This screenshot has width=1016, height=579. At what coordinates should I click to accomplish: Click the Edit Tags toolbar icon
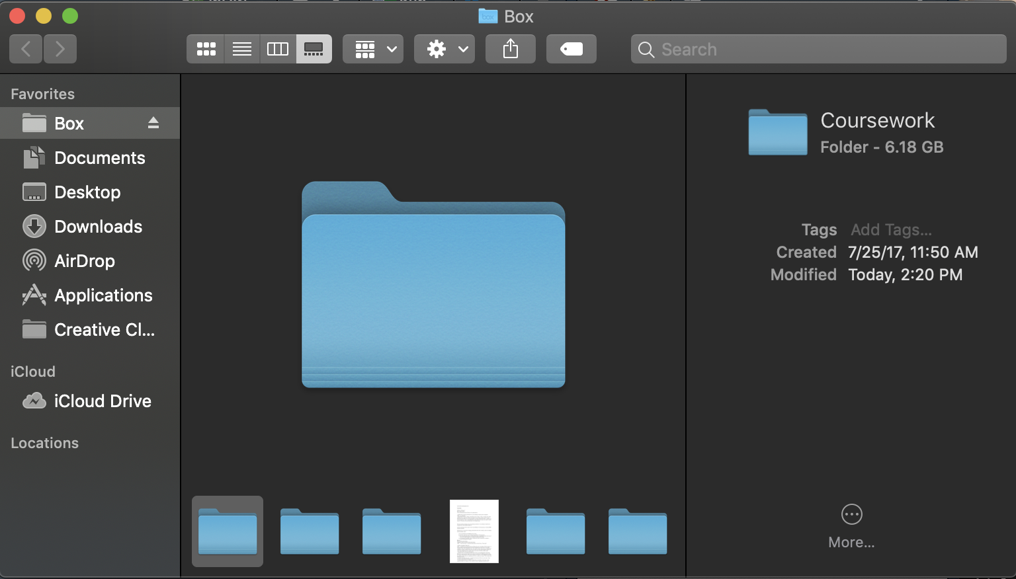(571, 49)
